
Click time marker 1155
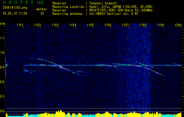pyautogui.click(x=90, y=25)
